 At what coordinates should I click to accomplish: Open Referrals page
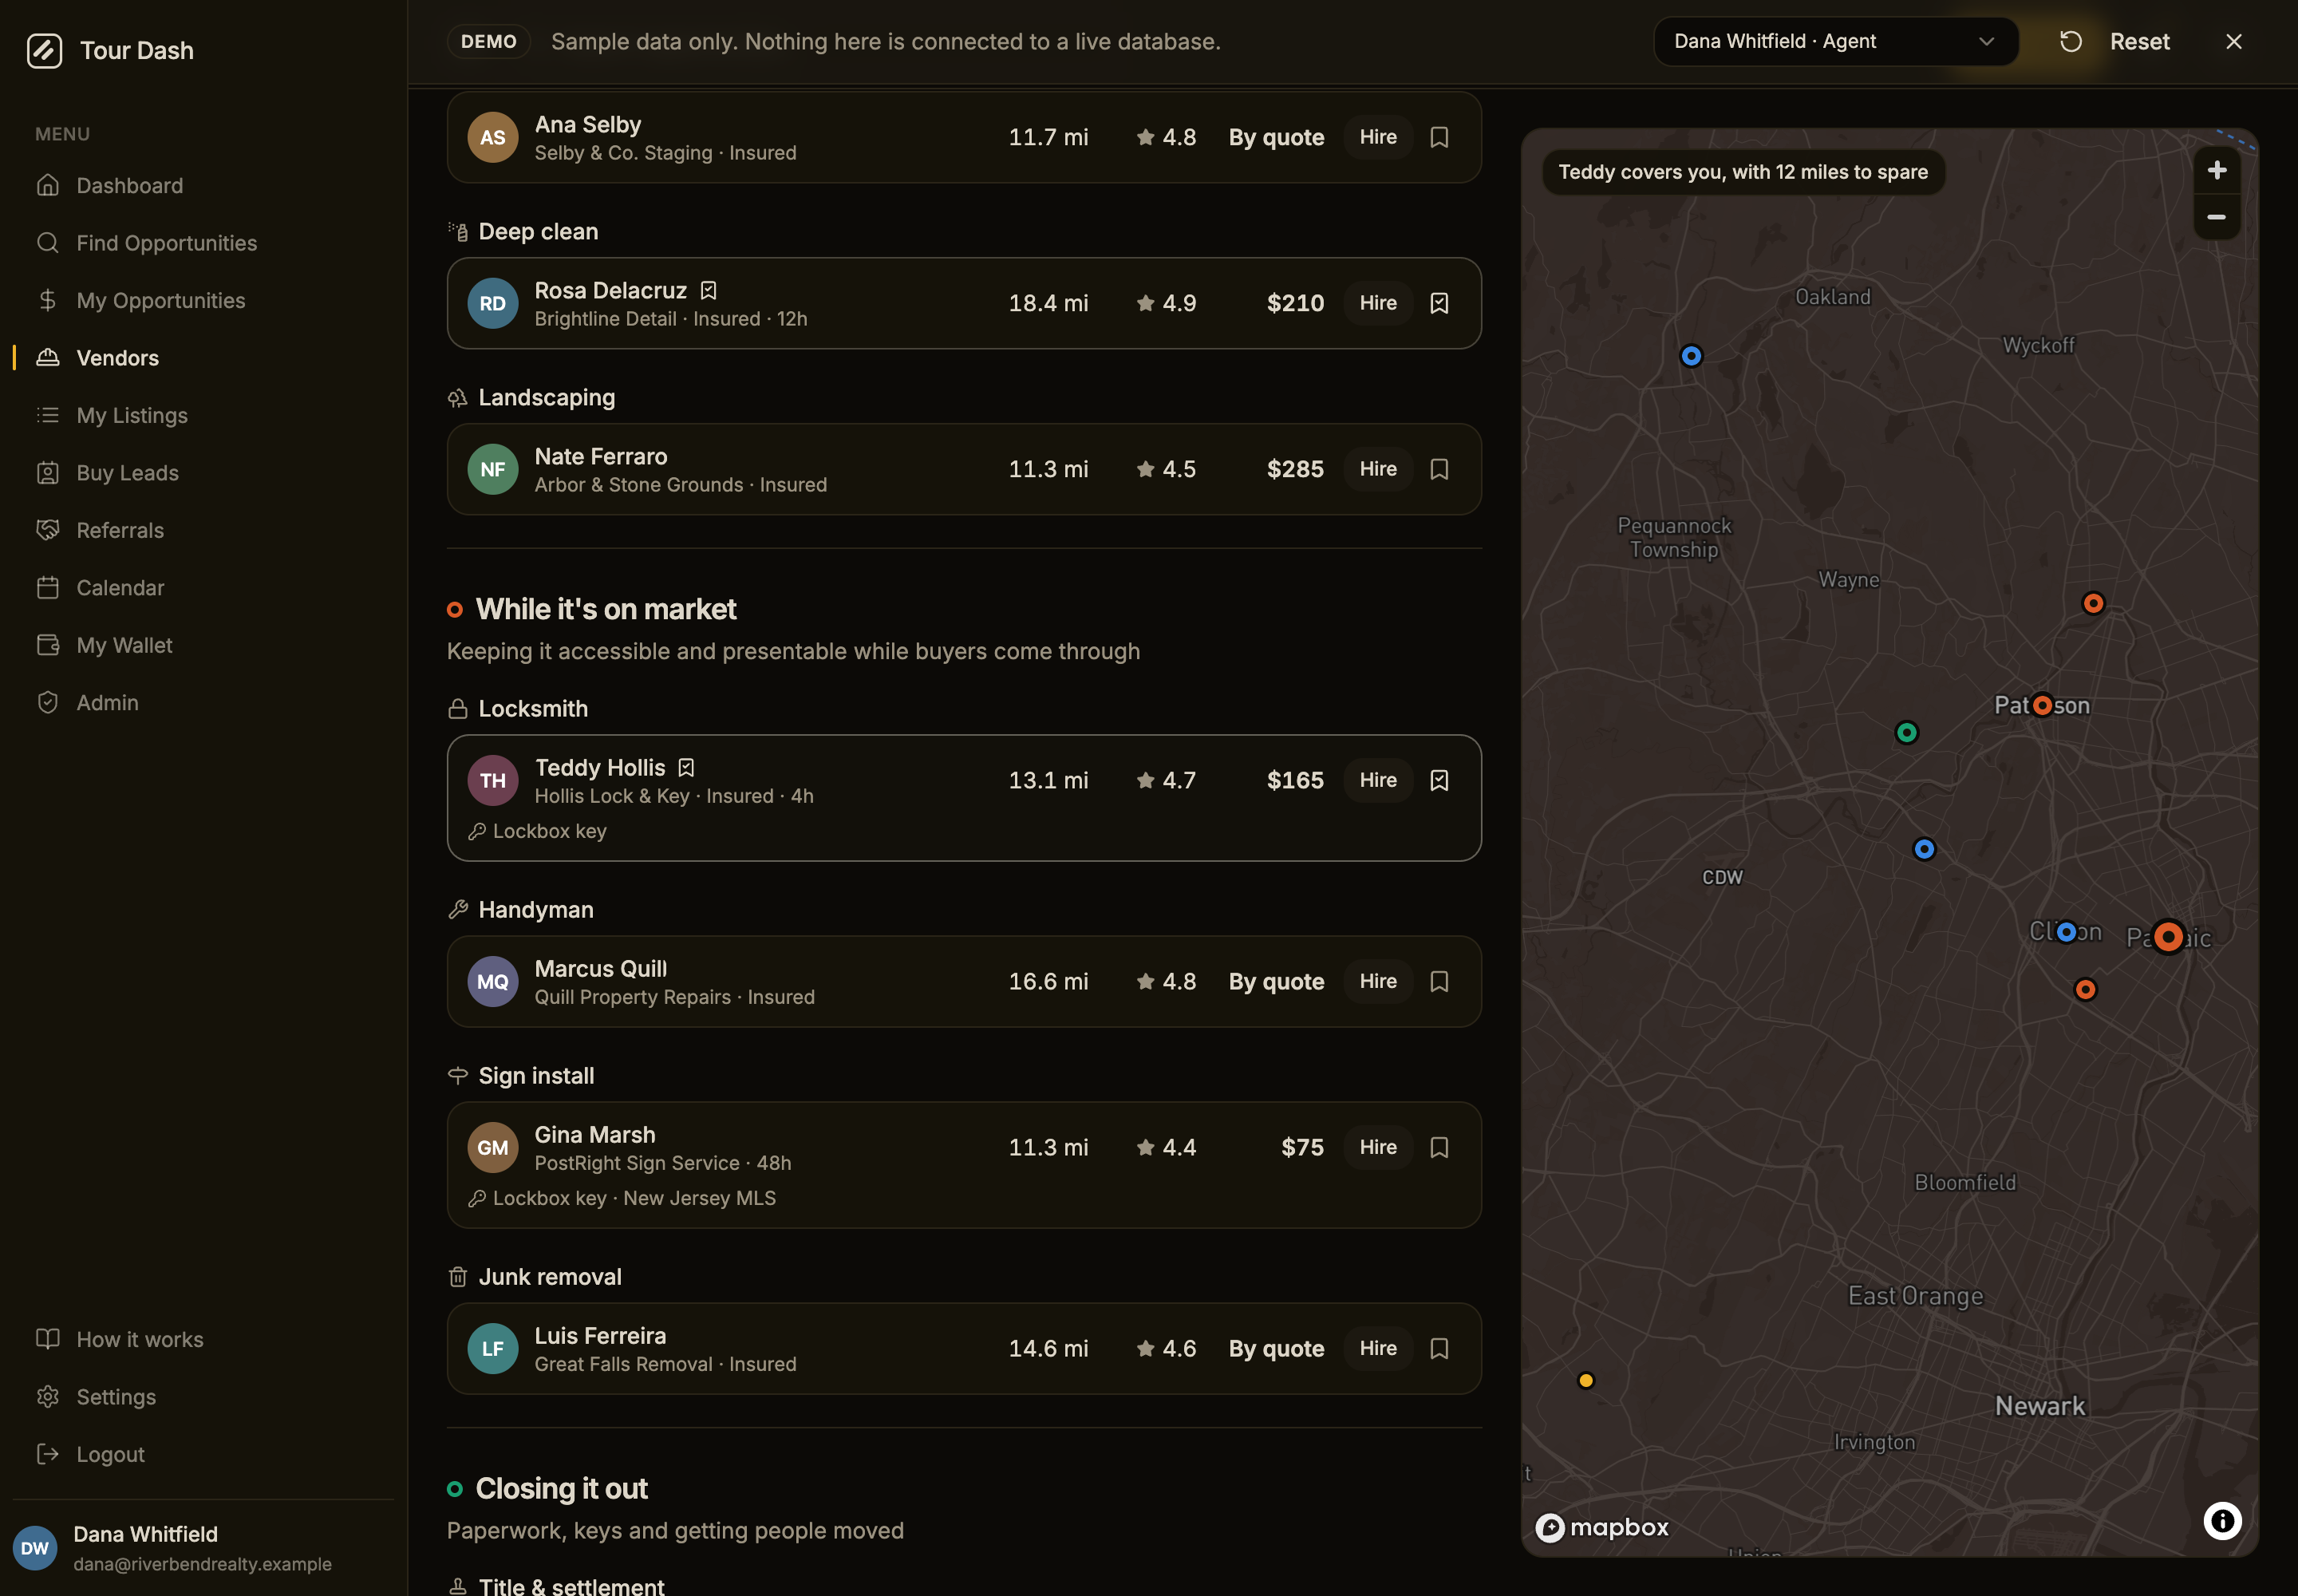[x=204, y=531]
